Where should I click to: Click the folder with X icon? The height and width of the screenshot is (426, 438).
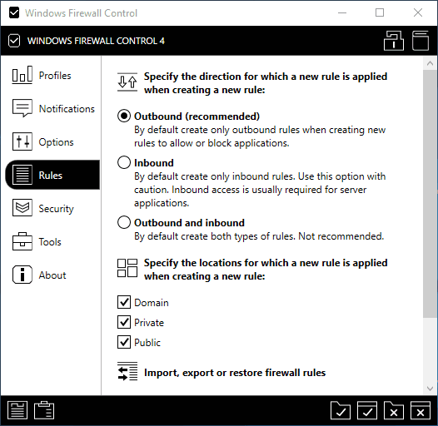click(394, 410)
